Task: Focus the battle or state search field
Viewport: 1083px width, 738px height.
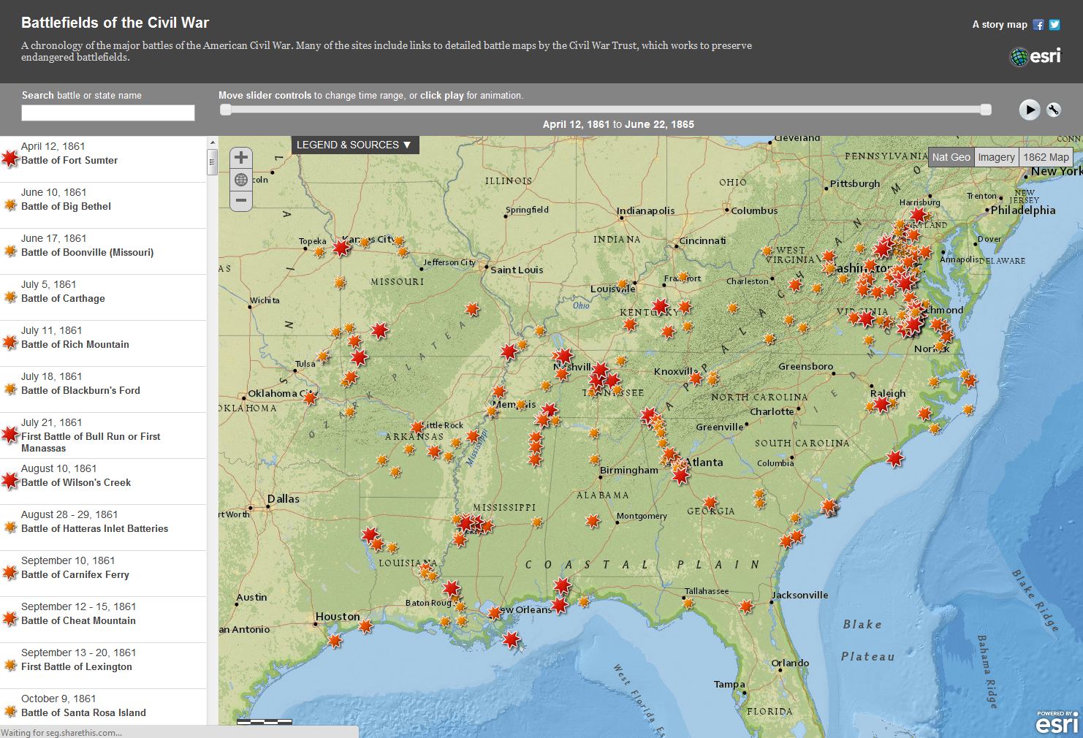Action: [x=108, y=113]
